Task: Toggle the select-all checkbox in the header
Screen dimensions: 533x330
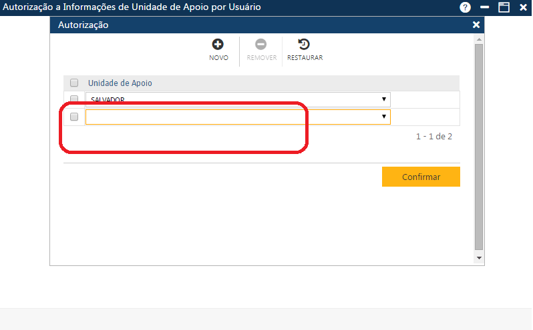Action: tap(74, 83)
